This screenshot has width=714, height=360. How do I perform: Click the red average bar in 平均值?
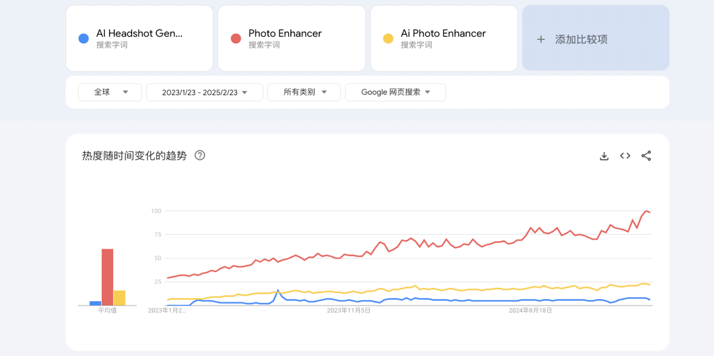click(x=108, y=277)
